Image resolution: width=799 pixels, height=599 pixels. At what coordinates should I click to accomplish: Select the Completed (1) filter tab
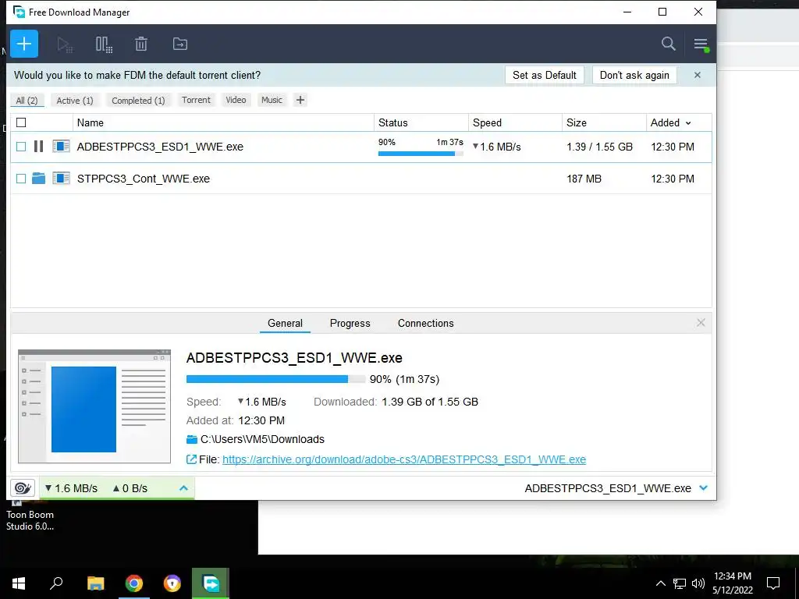tap(138, 101)
